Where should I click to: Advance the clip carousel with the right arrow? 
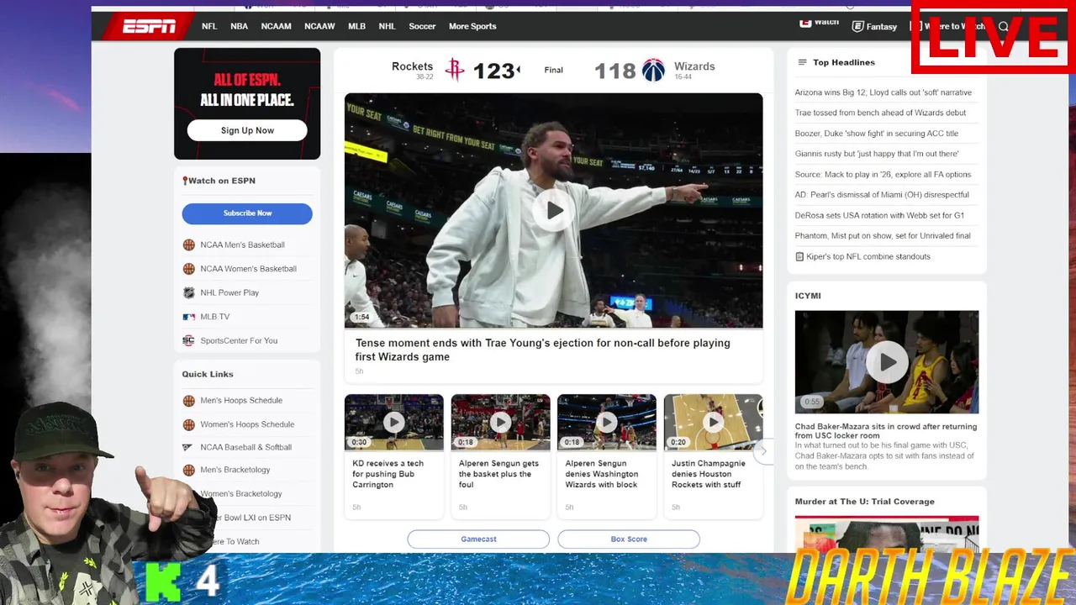click(762, 451)
